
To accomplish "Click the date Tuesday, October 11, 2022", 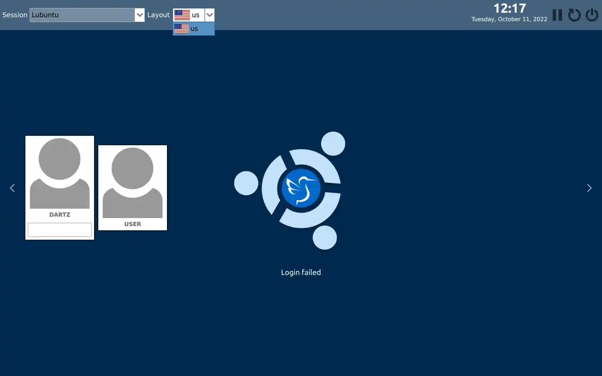I will 509,19.
